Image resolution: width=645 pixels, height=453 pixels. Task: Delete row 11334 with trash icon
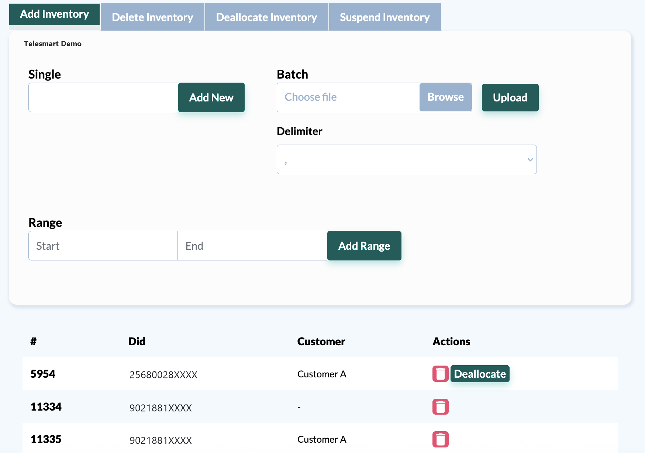(x=440, y=407)
